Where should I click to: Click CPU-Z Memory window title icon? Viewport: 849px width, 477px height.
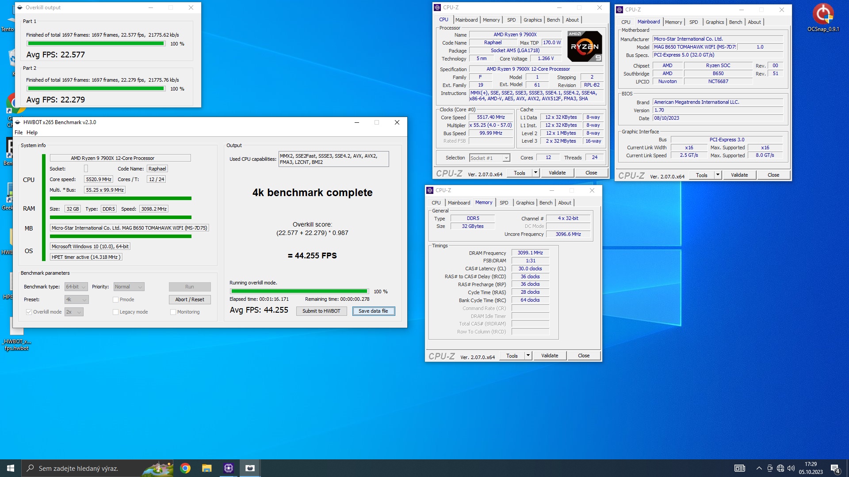pos(430,190)
